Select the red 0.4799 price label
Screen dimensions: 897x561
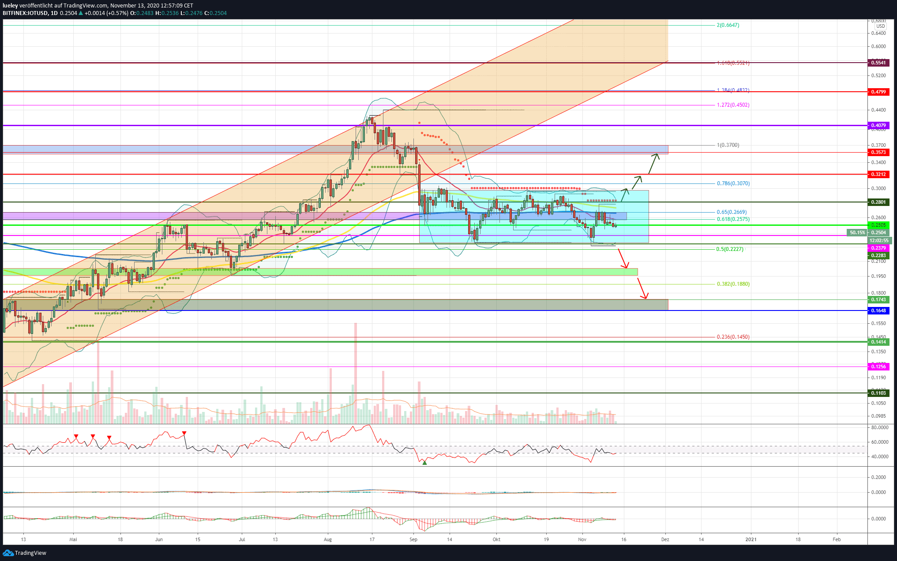878,92
